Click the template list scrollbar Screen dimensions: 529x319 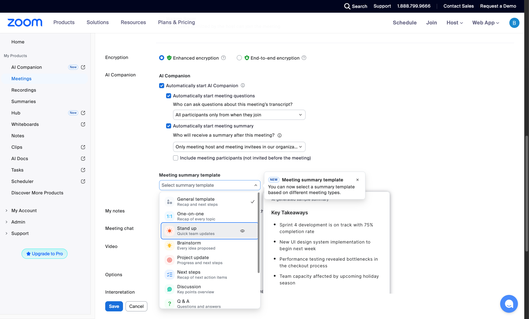(x=259, y=233)
